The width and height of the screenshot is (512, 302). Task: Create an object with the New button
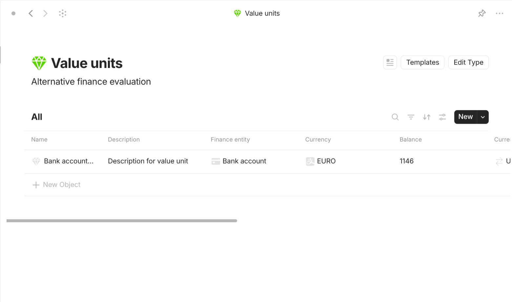(x=465, y=117)
